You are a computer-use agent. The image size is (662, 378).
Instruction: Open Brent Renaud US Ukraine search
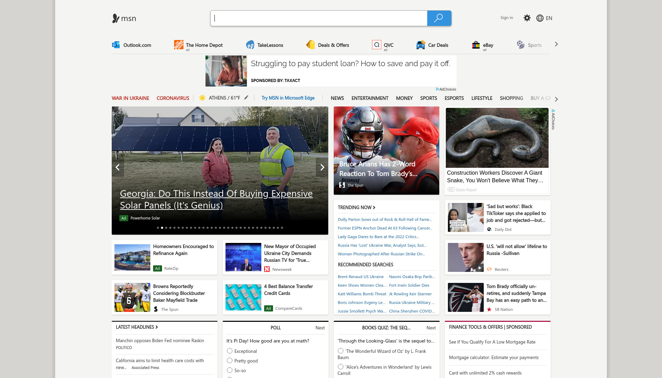point(361,277)
